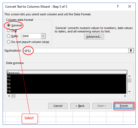The height and width of the screenshot is (128, 138).
Task: Go back with the < Back button
Action: click(80, 106)
